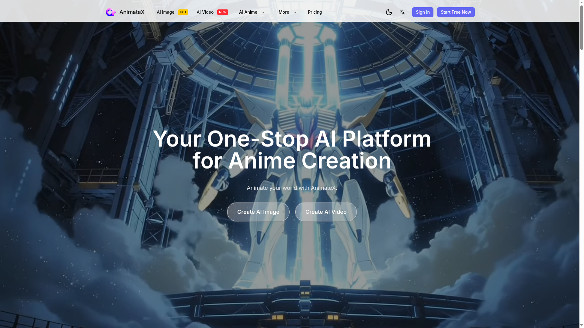Viewport: 584px width, 328px height.
Task: Click the Start Free Now button
Action: [456, 12]
